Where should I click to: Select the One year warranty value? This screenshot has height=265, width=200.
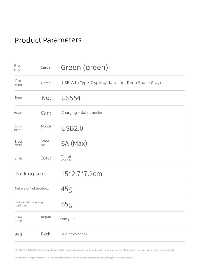(x=67, y=219)
